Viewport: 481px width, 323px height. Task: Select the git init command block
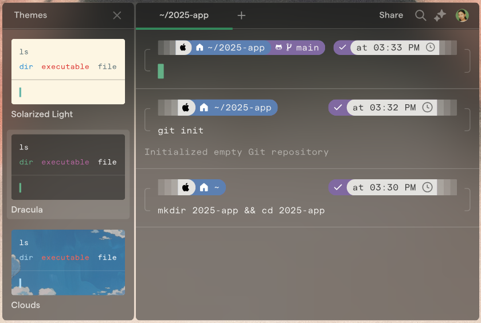181,131
